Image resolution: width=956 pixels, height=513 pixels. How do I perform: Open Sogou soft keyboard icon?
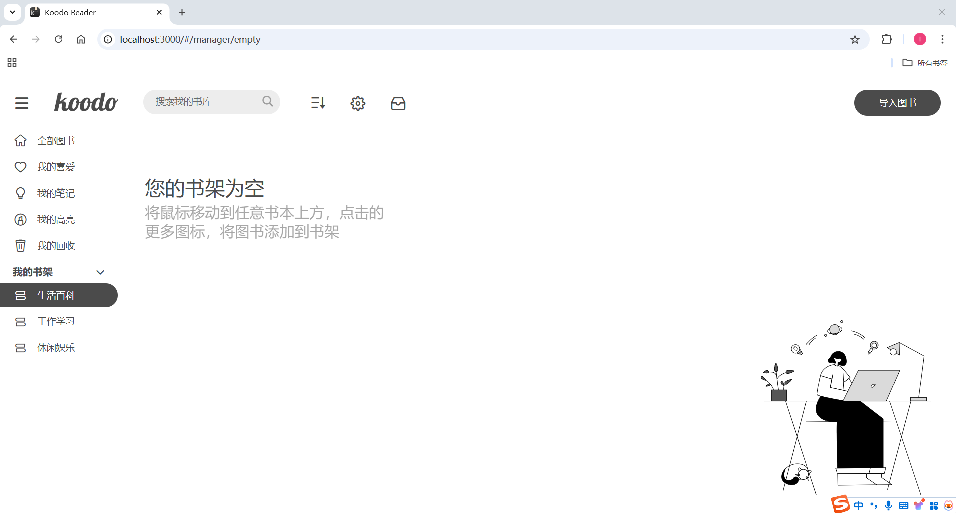point(904,506)
